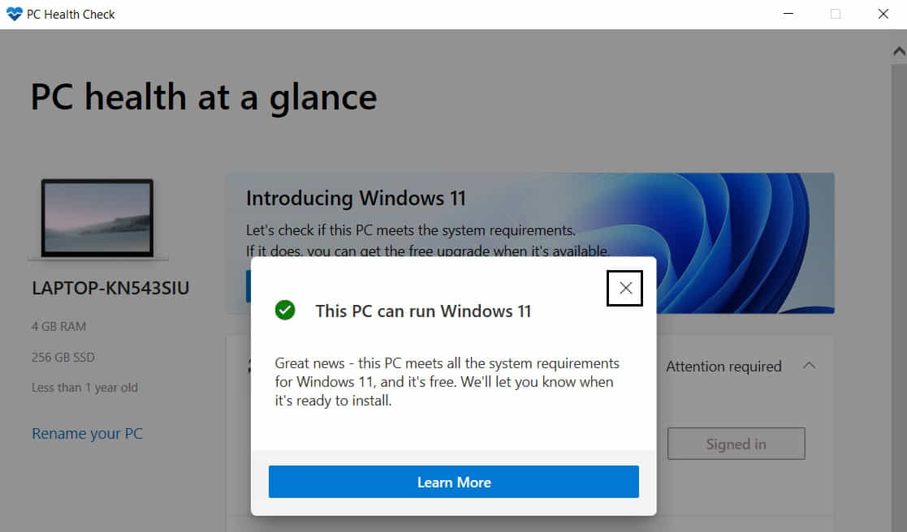Viewport: 907px width, 532px height.
Task: Click the Signed in button
Action: (736, 444)
